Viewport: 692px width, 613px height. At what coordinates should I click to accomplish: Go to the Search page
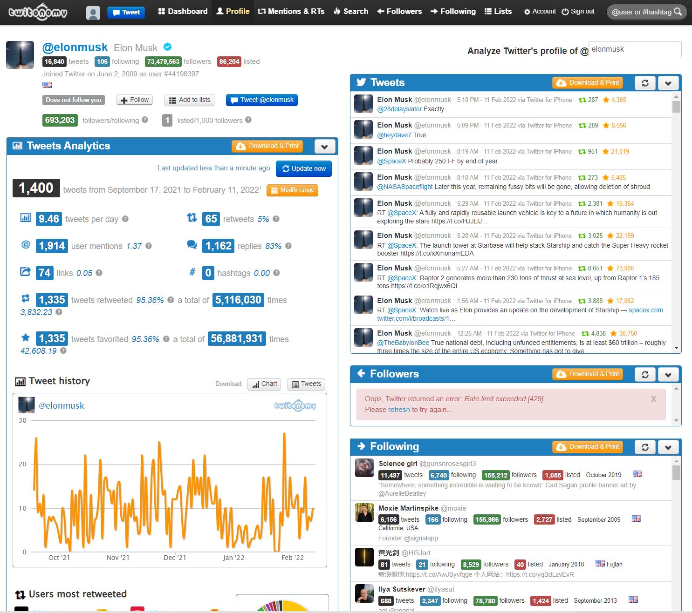point(351,12)
